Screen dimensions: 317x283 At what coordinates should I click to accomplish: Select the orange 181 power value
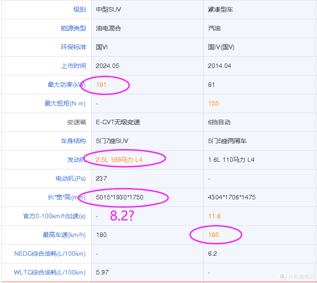[101, 85]
